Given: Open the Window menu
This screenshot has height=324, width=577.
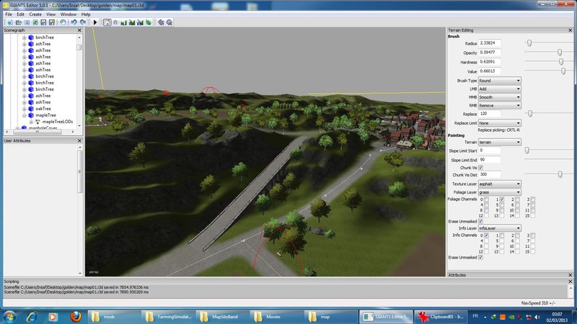Looking at the screenshot, I should pos(68,14).
